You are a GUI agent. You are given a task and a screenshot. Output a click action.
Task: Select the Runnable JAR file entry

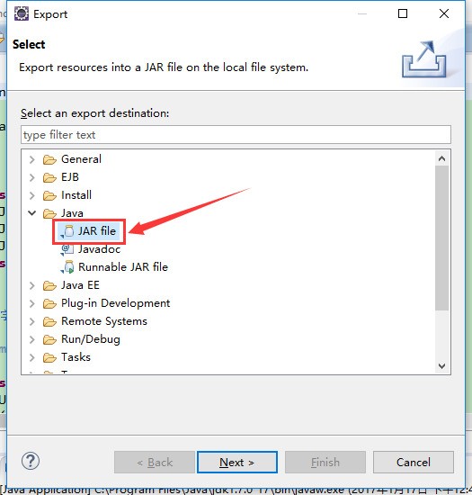(123, 267)
